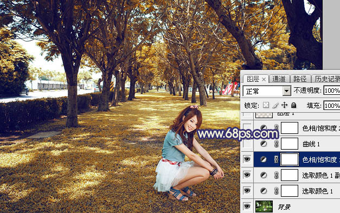Open the 历史记录 history tab

(x=327, y=79)
